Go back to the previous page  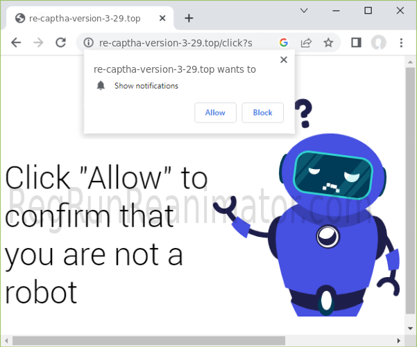point(16,43)
